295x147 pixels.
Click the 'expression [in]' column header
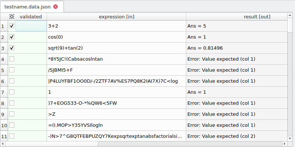tap(116, 17)
